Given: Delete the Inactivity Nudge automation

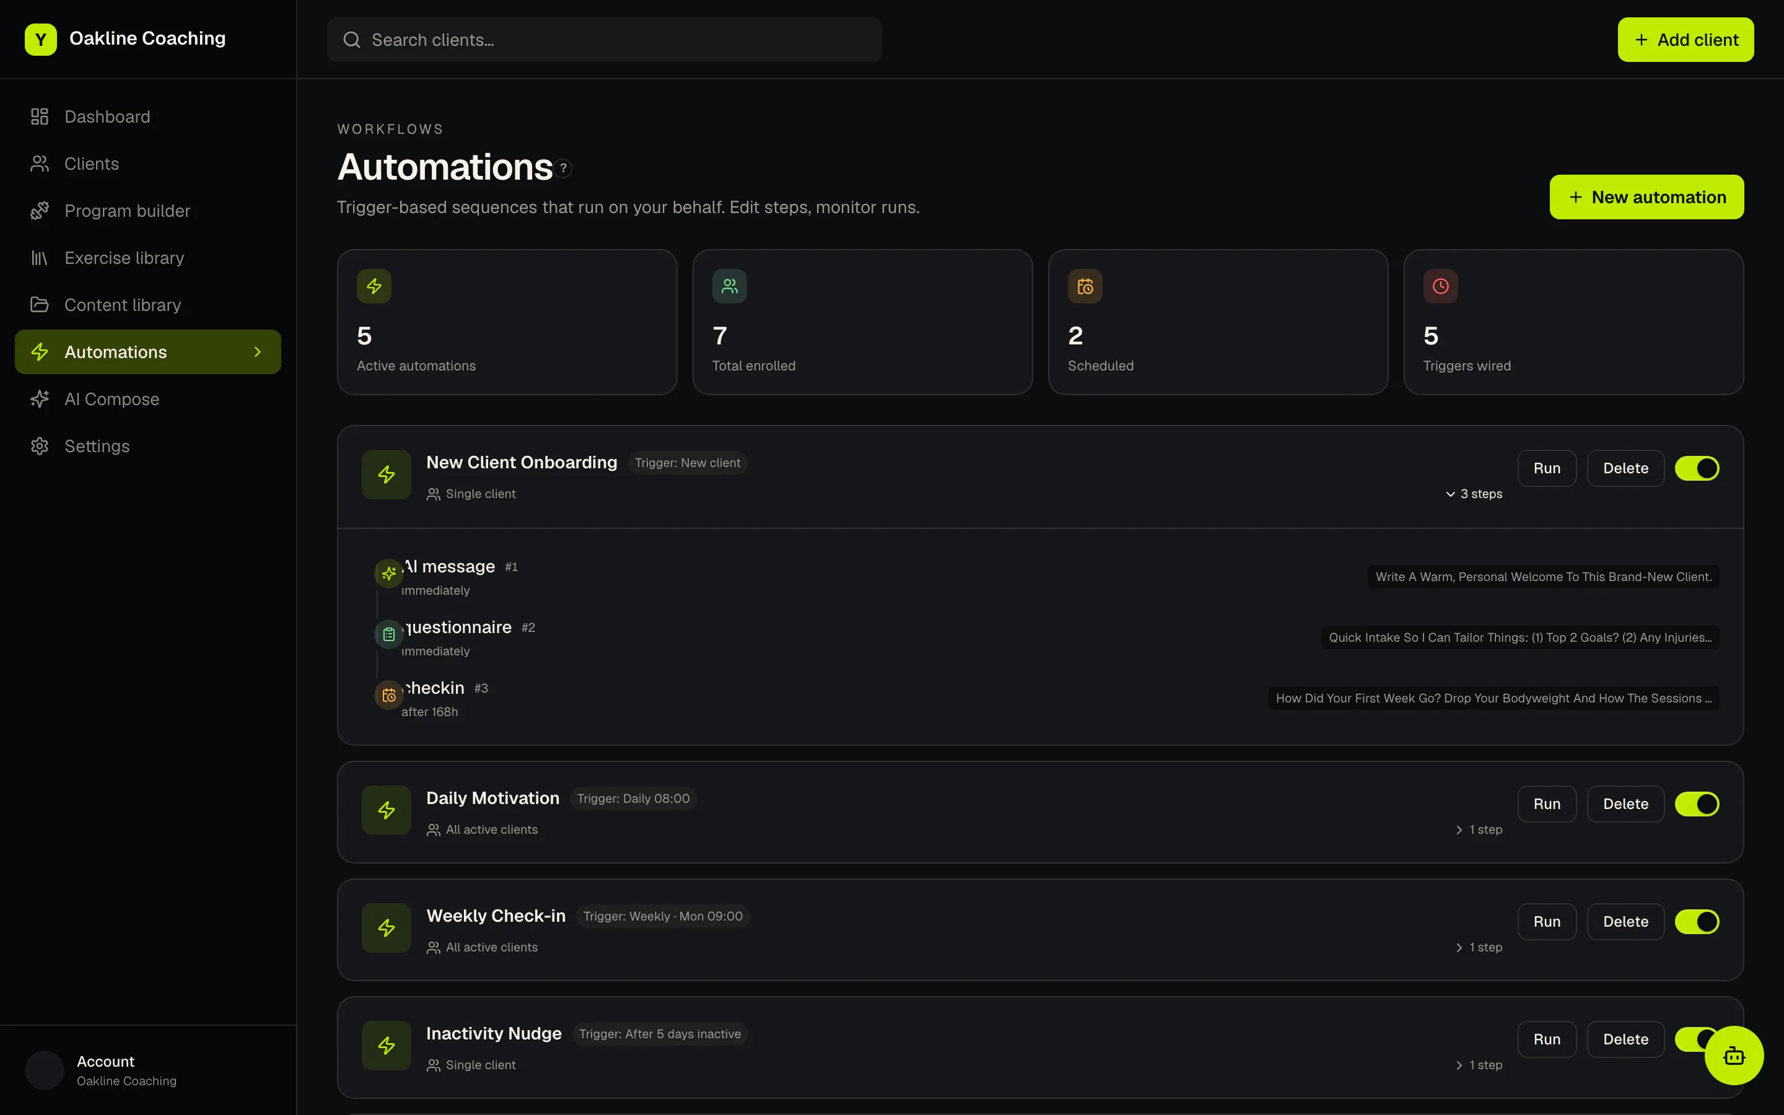Looking at the screenshot, I should click(1625, 1039).
